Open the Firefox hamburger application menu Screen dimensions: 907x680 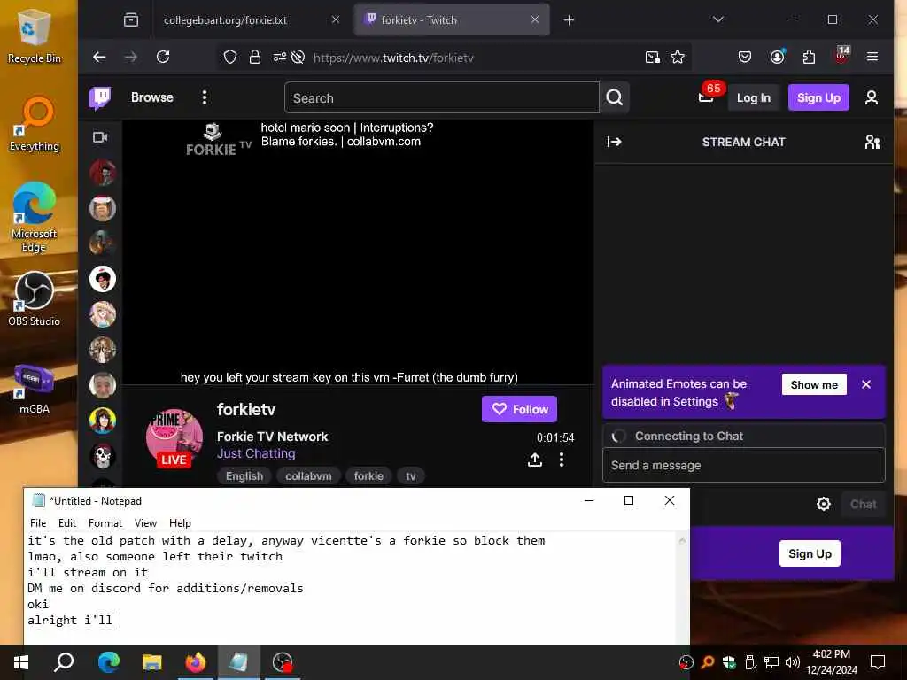[872, 57]
